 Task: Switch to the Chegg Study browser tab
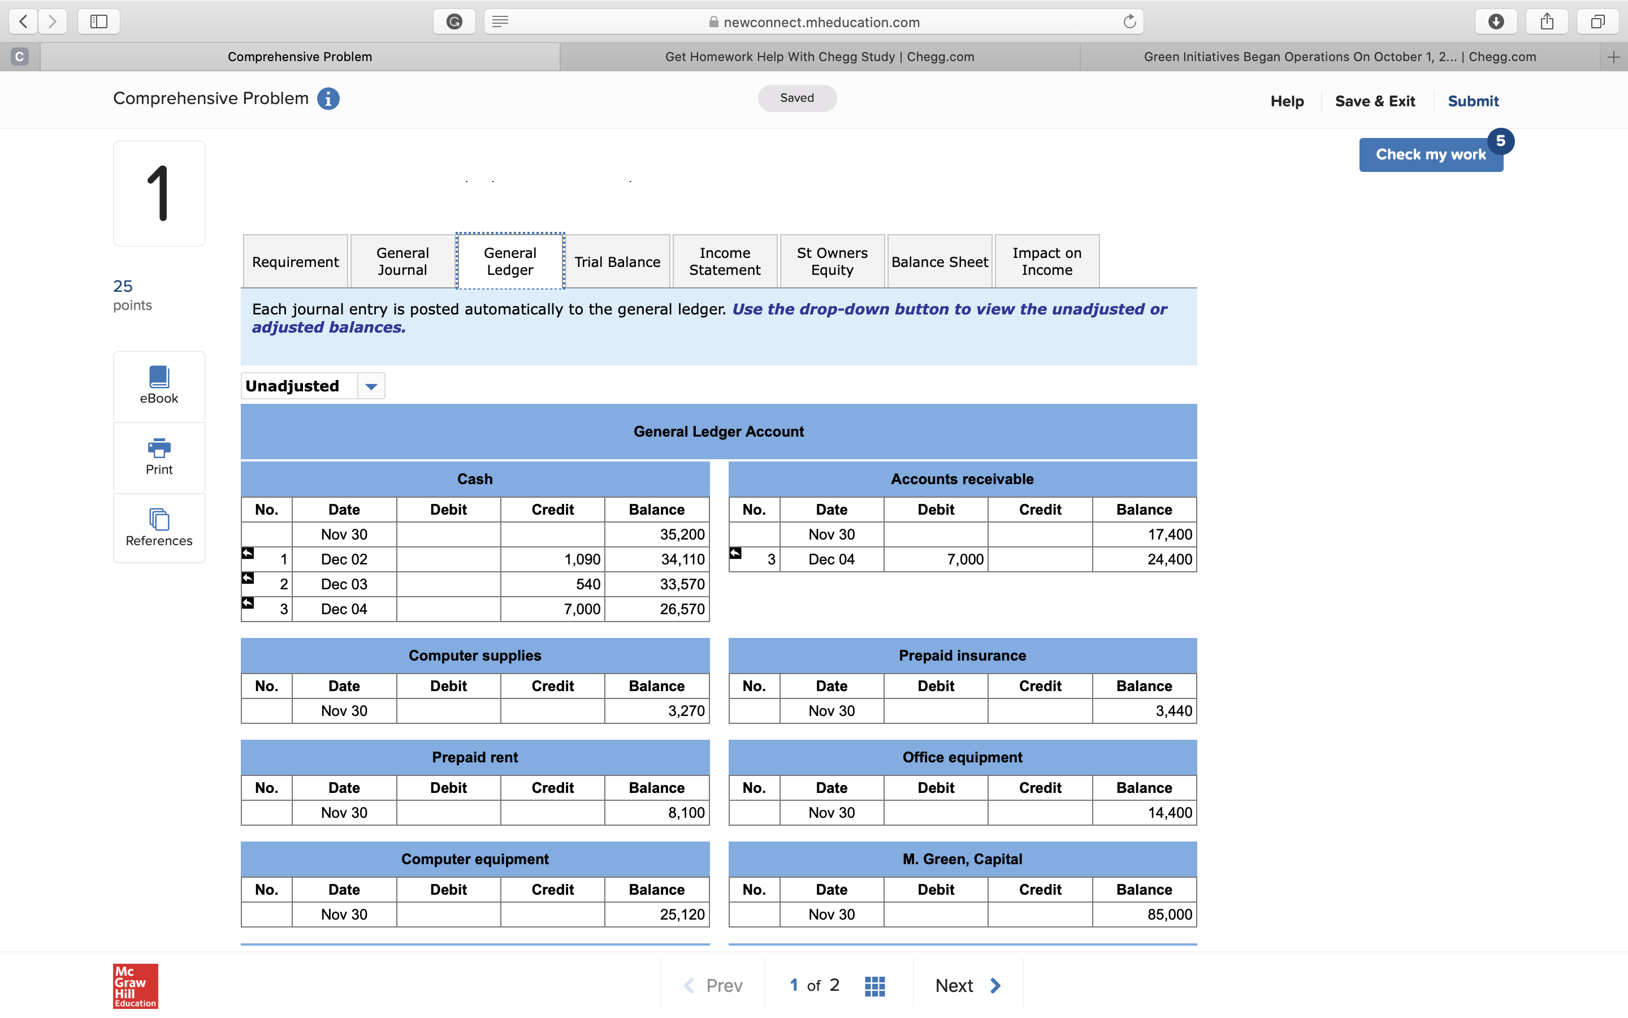(820, 57)
